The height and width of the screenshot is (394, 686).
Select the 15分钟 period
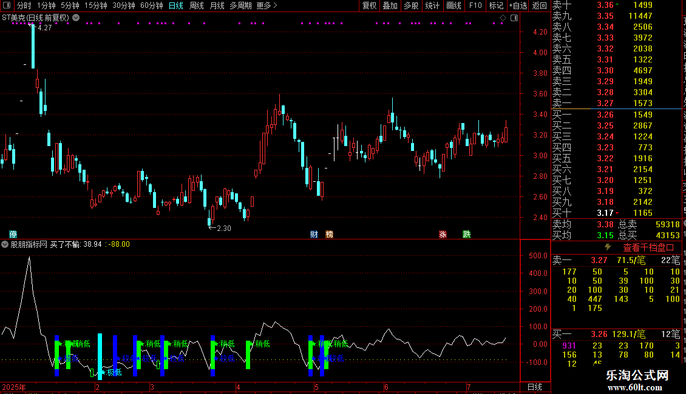pyautogui.click(x=95, y=5)
